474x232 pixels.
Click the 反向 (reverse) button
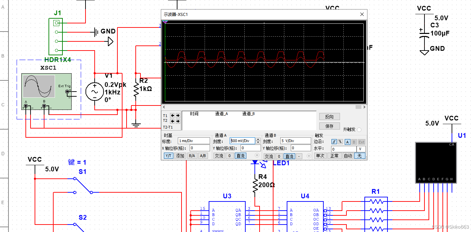(x=329, y=116)
